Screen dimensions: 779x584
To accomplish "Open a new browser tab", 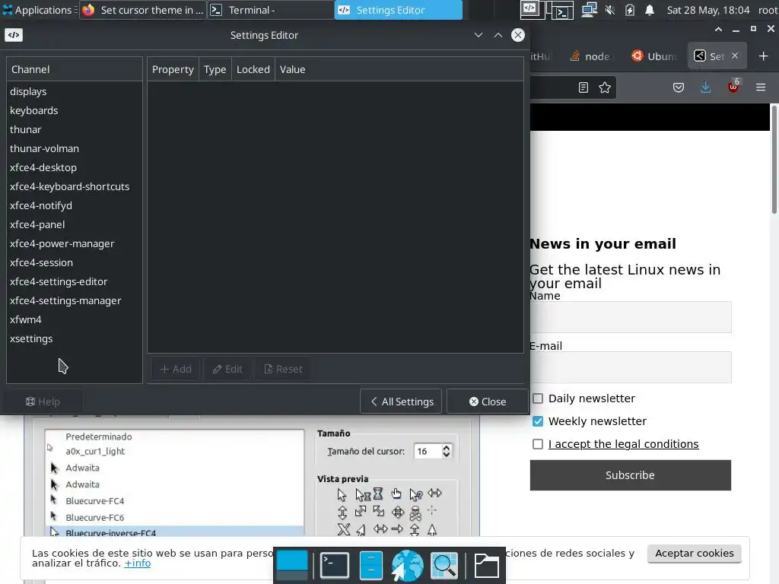I will tap(764, 56).
